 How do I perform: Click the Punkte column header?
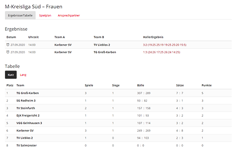207,85
